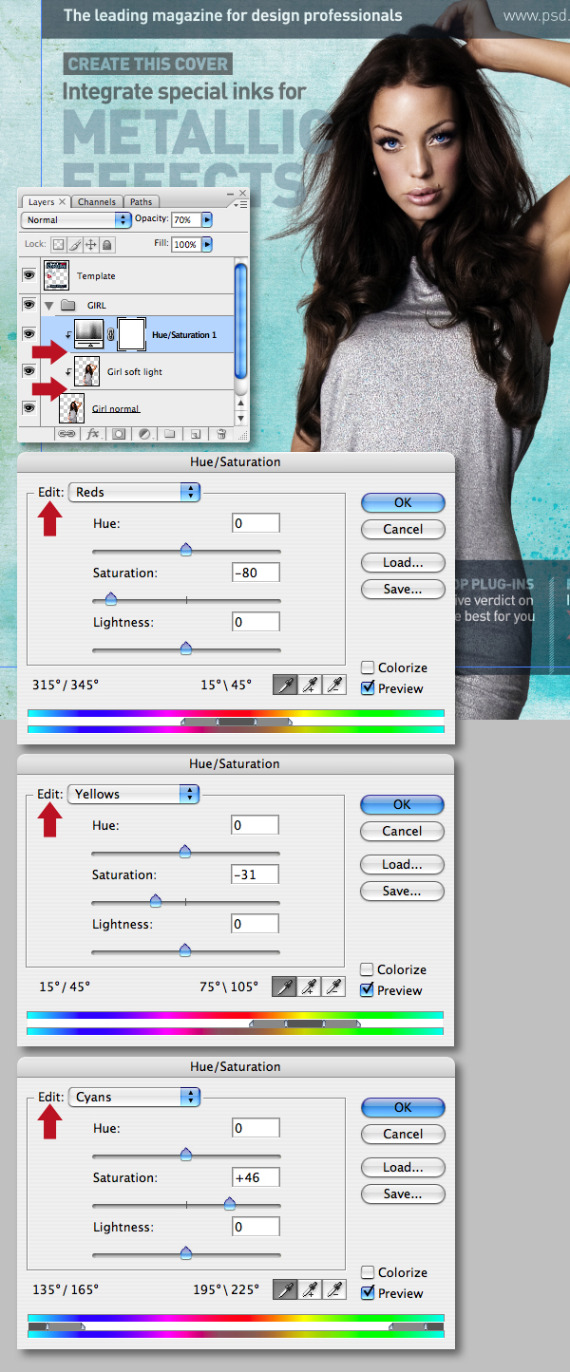Screen dimensions: 570x1372
Task: Click OK in the Cyans Hue/Saturation dialog
Action: (403, 1107)
